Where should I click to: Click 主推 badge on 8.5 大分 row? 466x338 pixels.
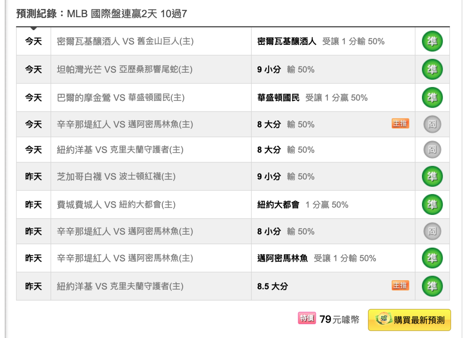pyautogui.click(x=400, y=285)
